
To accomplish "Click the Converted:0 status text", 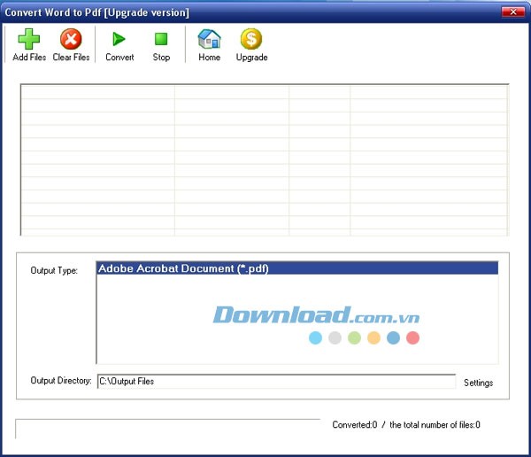I will click(354, 425).
